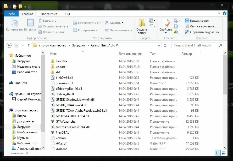The width and height of the screenshot is (233, 161).
Task: Click Скопировать путь in ribbon
Action: click(x=53, y=26)
